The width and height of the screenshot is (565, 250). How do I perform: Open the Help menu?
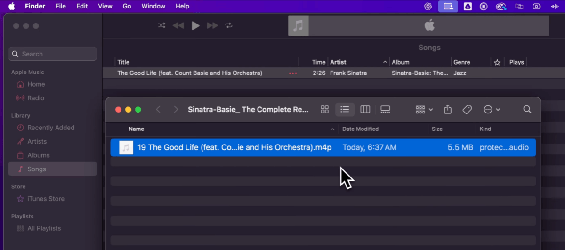point(182,6)
